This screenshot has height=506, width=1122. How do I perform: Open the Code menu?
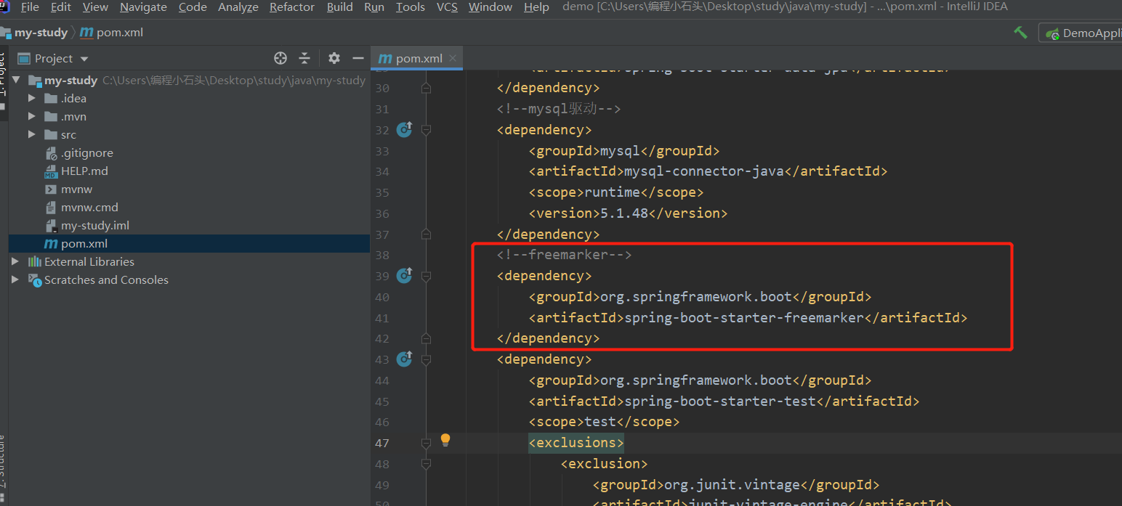pos(193,7)
